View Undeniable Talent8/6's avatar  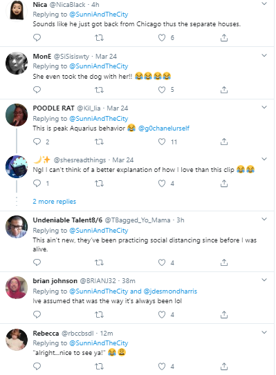(17, 227)
